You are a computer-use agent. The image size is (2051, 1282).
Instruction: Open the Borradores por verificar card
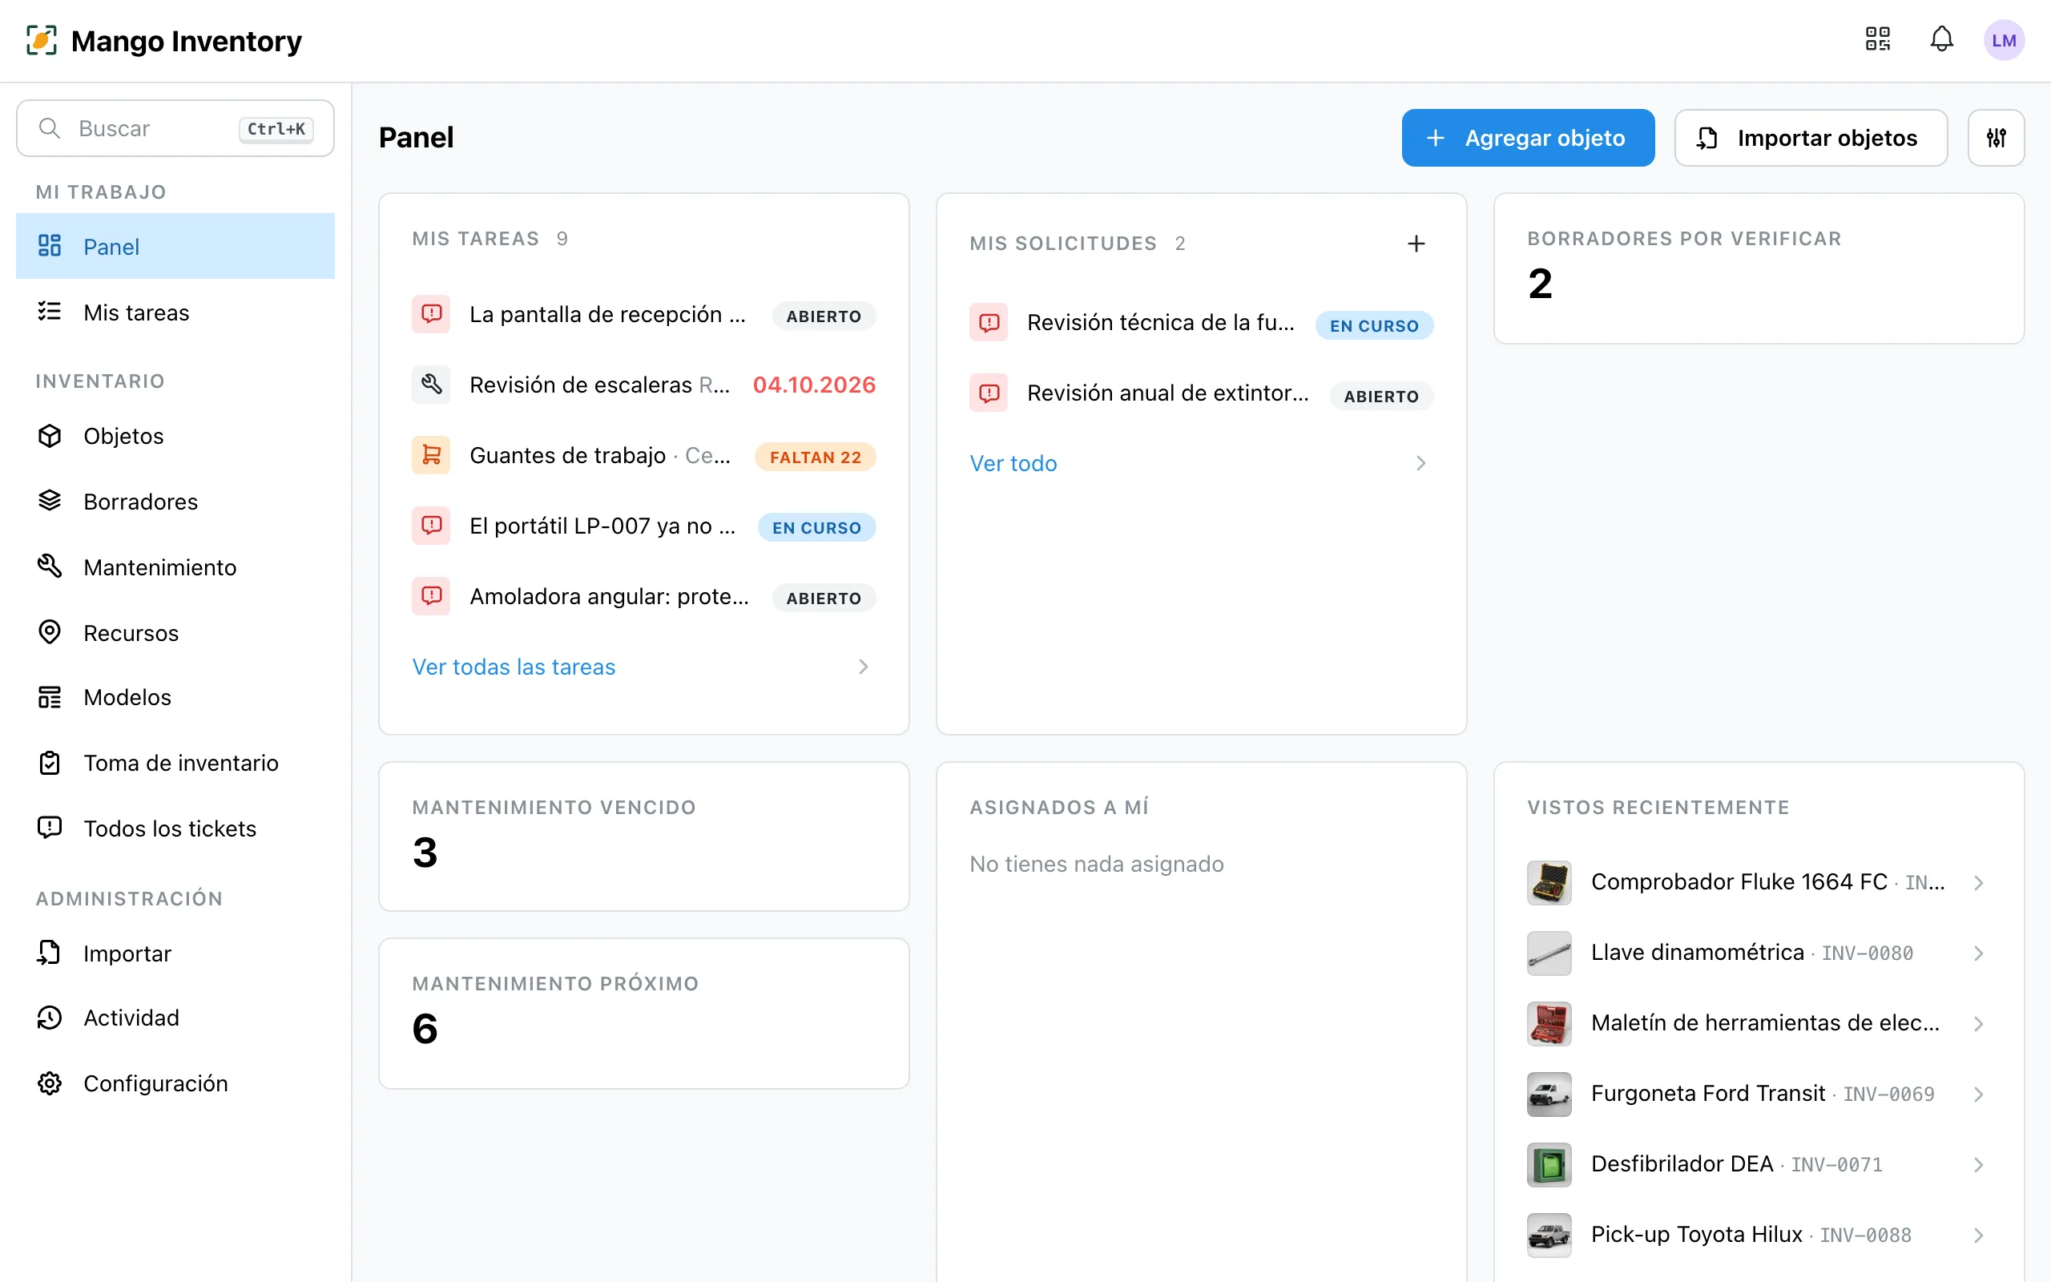point(1759,268)
